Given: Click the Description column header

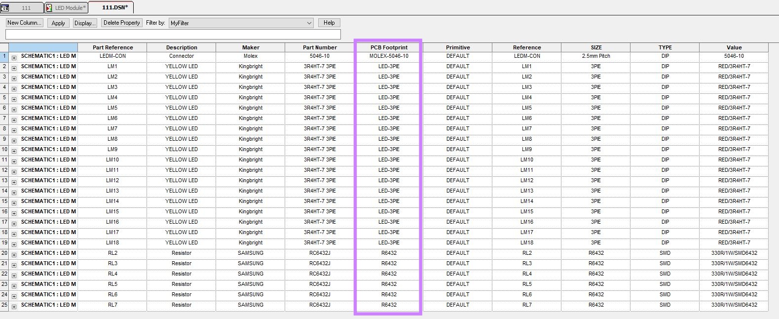Looking at the screenshot, I should pos(182,47).
